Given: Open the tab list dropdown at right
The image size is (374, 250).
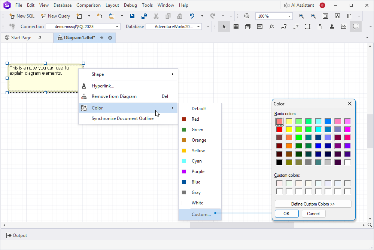Looking at the screenshot, I should tap(367, 38).
